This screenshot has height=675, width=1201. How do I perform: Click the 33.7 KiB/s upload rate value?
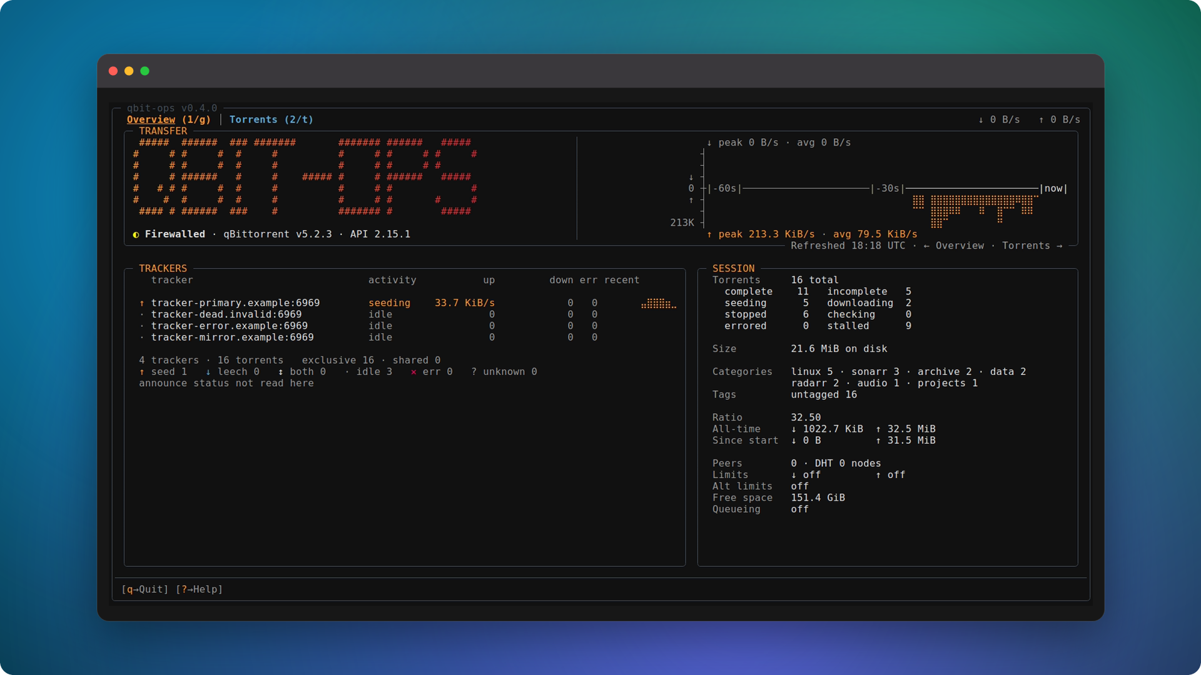coord(464,303)
